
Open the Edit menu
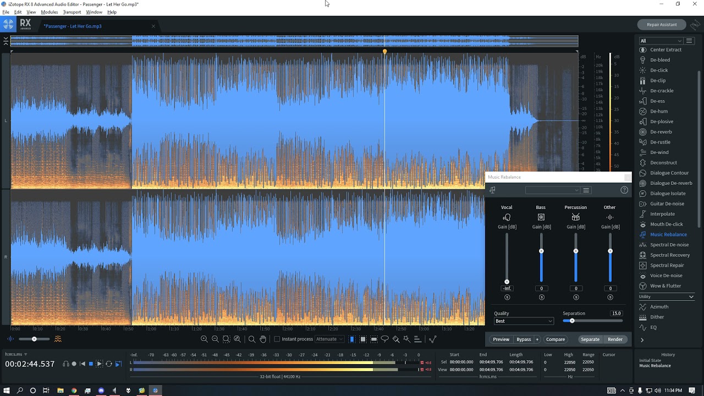[x=18, y=12]
